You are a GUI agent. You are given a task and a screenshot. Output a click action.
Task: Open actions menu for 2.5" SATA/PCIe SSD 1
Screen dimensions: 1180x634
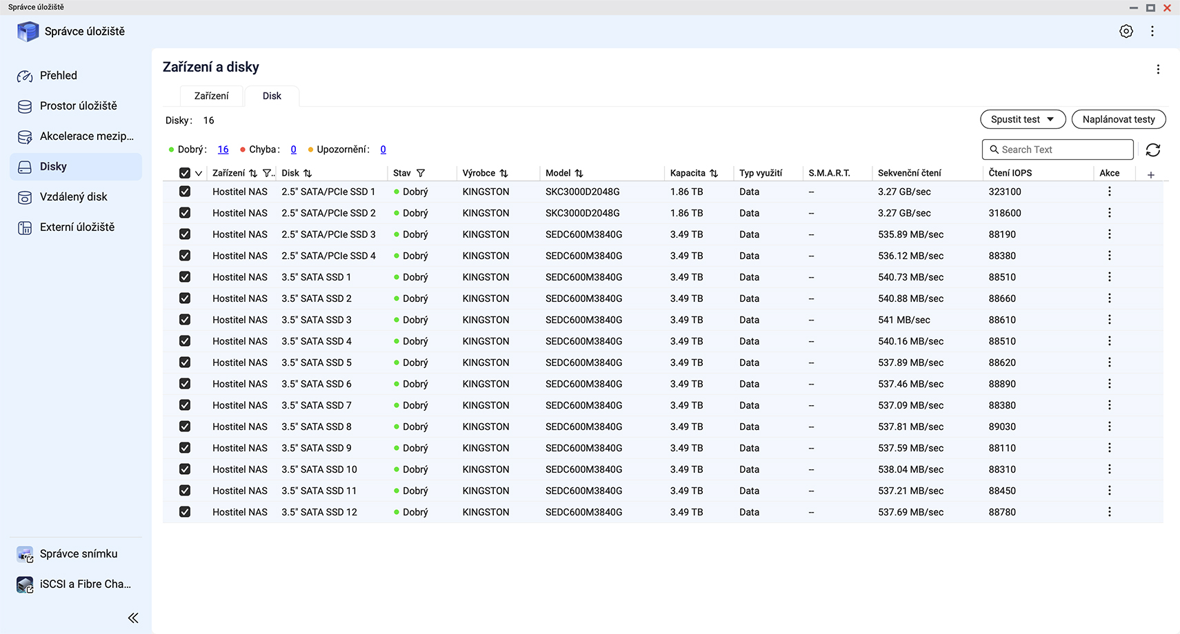[x=1109, y=192]
